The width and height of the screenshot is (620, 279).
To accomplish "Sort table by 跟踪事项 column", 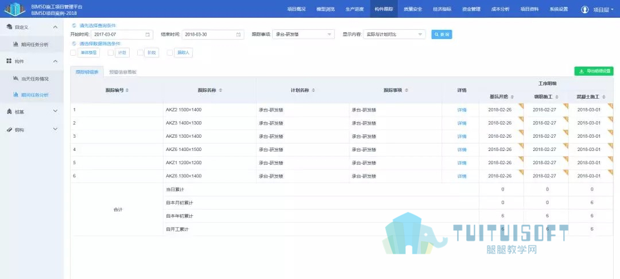I will pyautogui.click(x=406, y=90).
